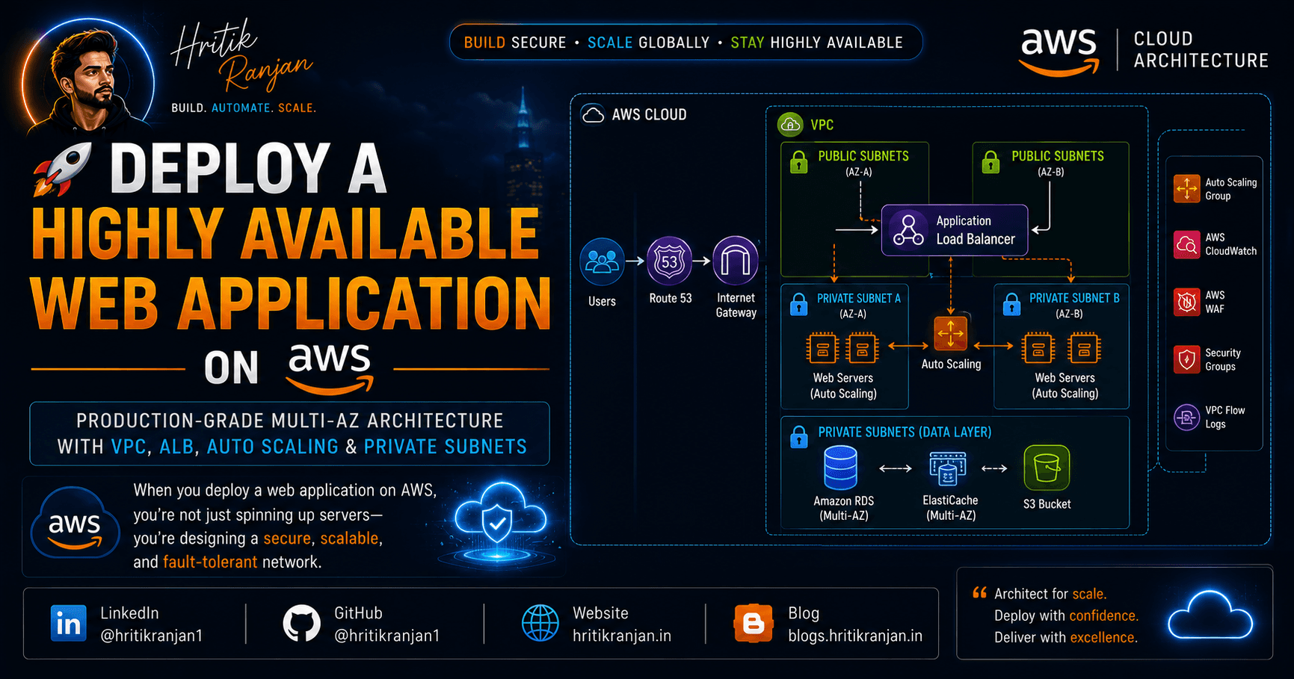Screen dimensions: 1294x679
Task: Click the ElastiCache icon
Action: [948, 468]
